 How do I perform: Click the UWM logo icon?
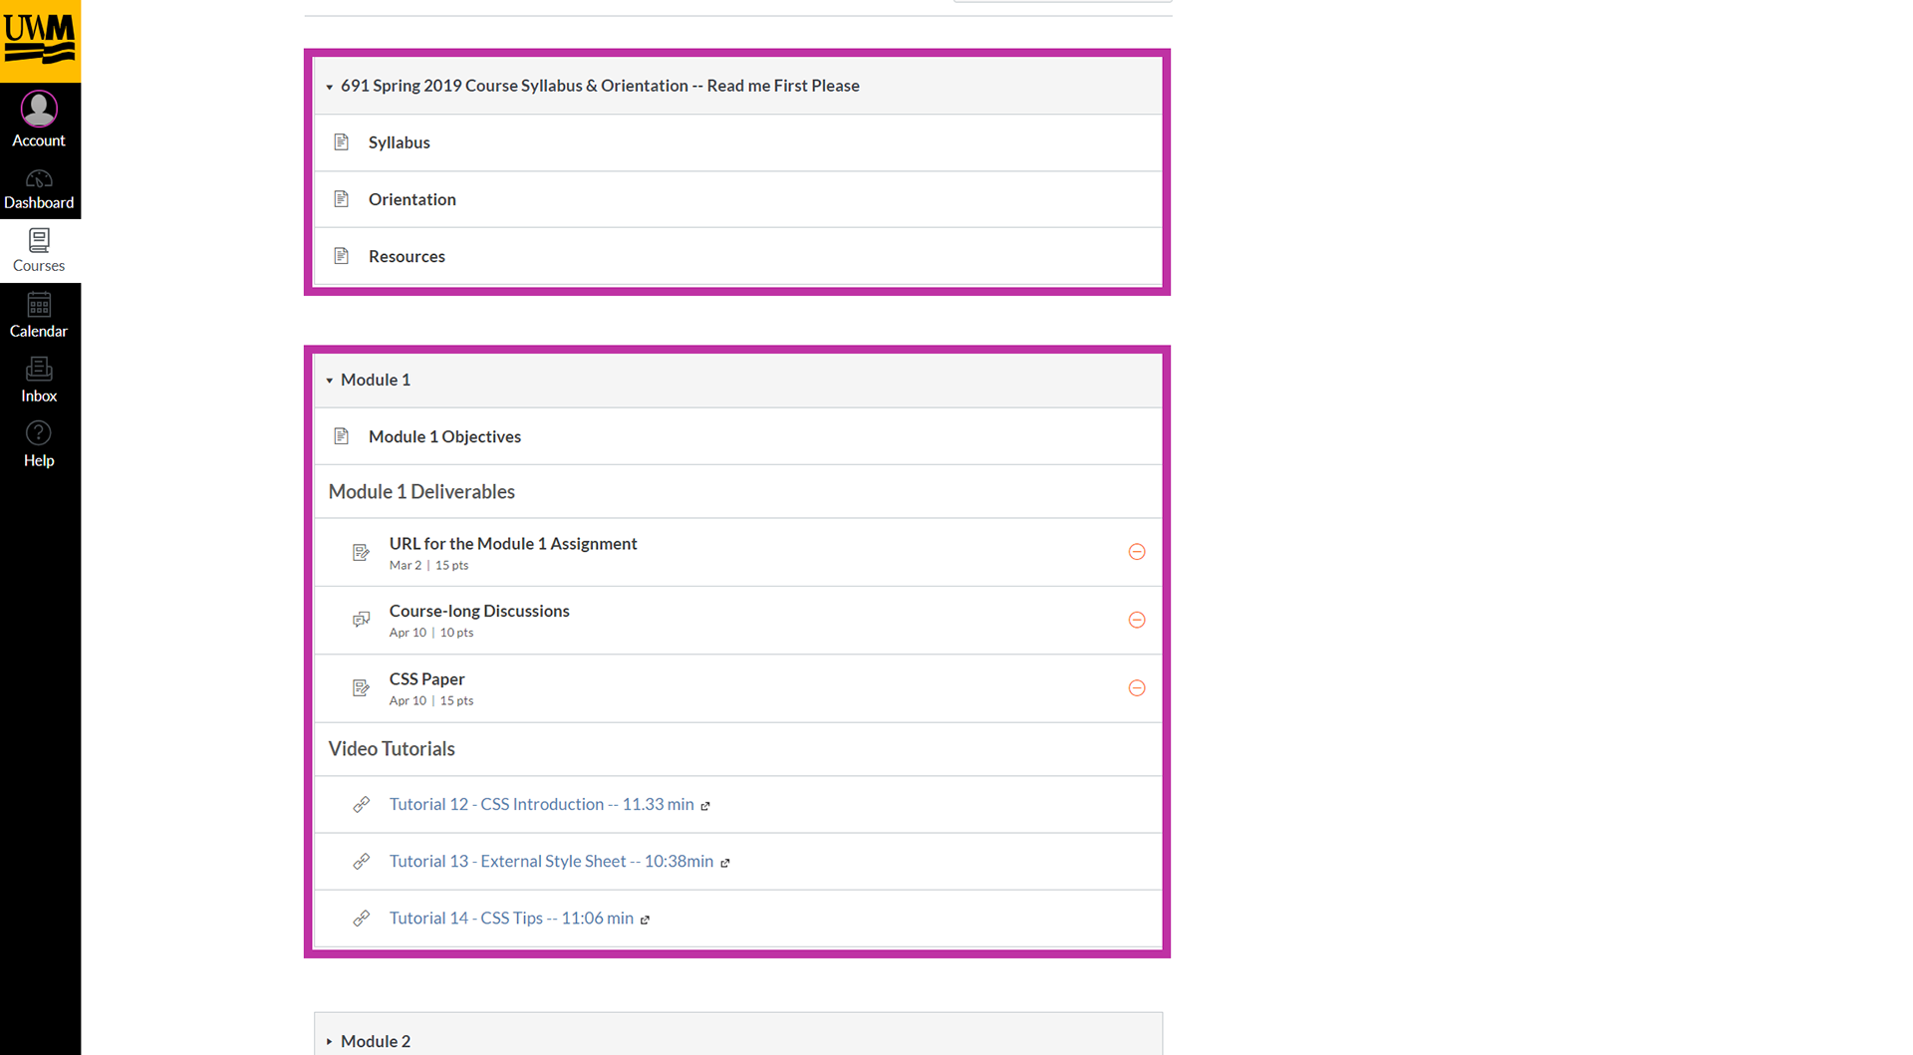click(x=40, y=40)
